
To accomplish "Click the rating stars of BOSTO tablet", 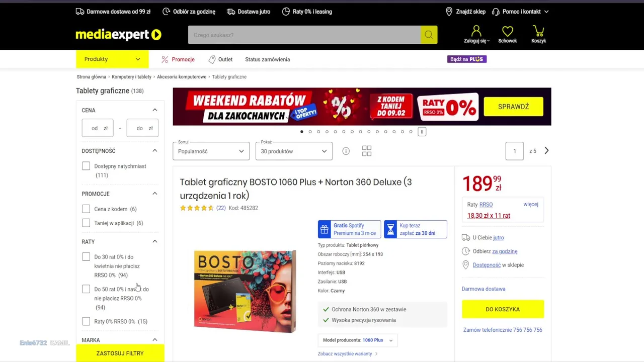I will (197, 208).
